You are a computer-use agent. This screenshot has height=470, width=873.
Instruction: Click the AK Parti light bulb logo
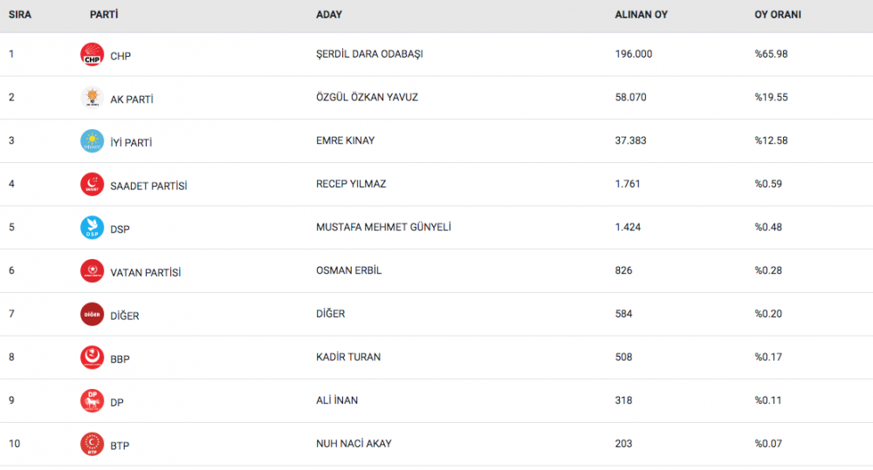tap(92, 98)
